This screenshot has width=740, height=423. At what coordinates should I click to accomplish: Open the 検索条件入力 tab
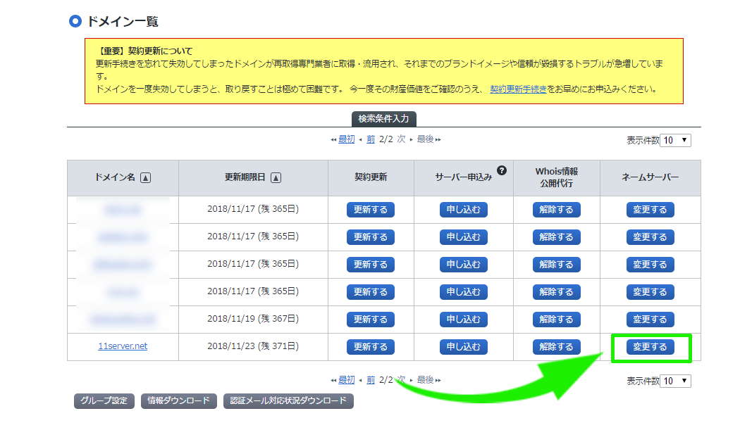[x=388, y=118]
